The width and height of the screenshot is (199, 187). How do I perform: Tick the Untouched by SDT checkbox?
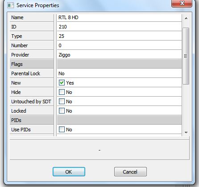tap(62, 102)
